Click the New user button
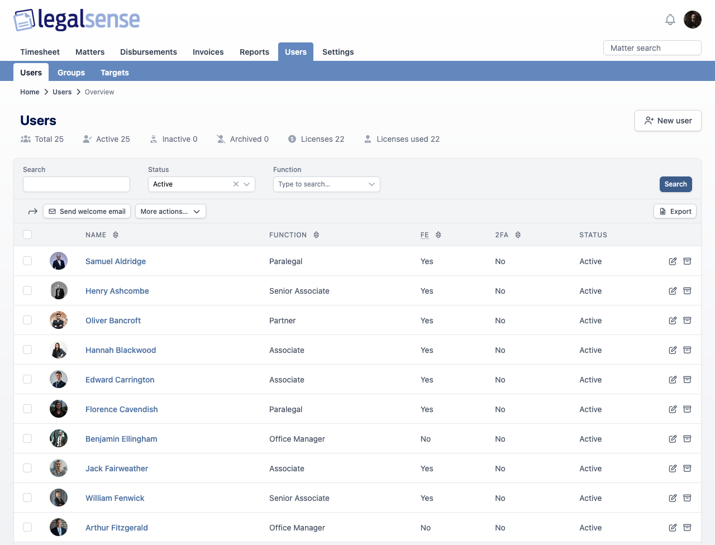715x545 pixels. click(668, 121)
